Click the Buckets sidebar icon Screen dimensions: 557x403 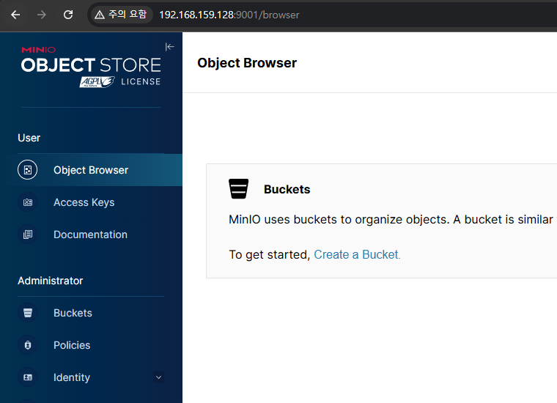coord(27,313)
